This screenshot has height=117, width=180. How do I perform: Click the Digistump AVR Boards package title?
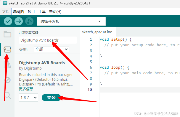point(42,63)
